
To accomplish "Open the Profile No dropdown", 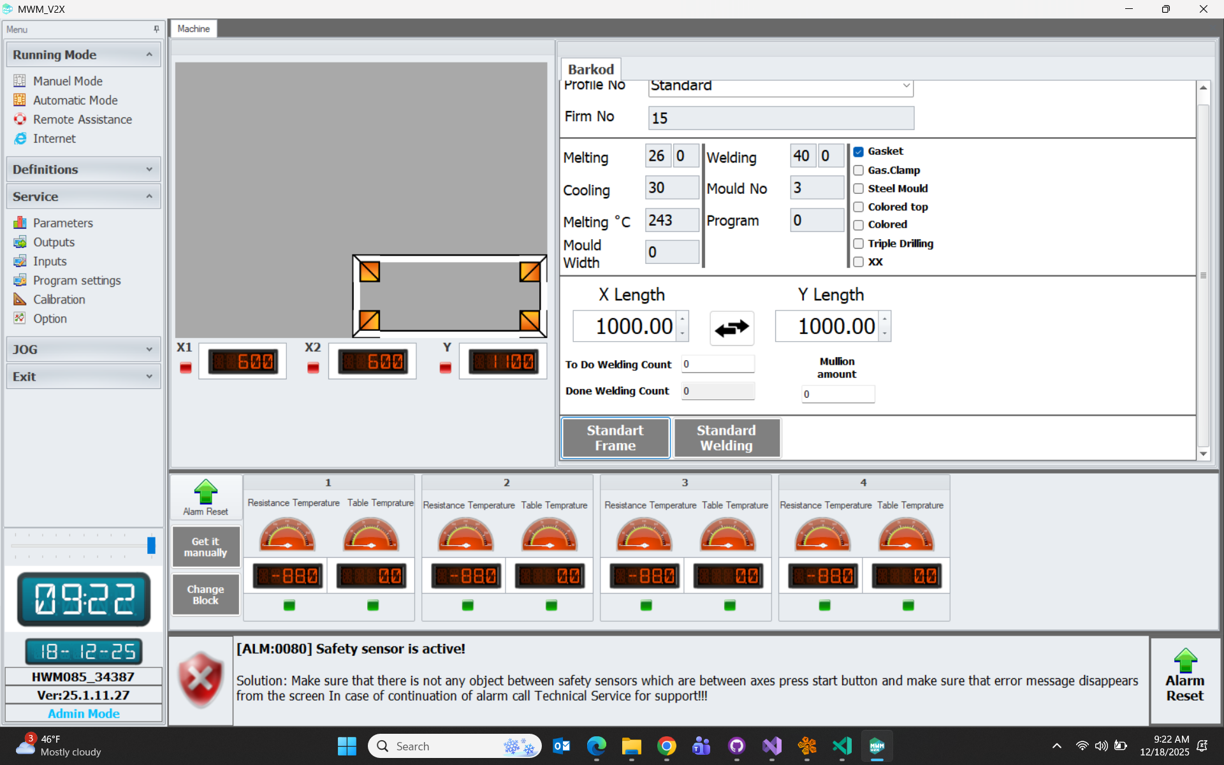I will (x=906, y=86).
